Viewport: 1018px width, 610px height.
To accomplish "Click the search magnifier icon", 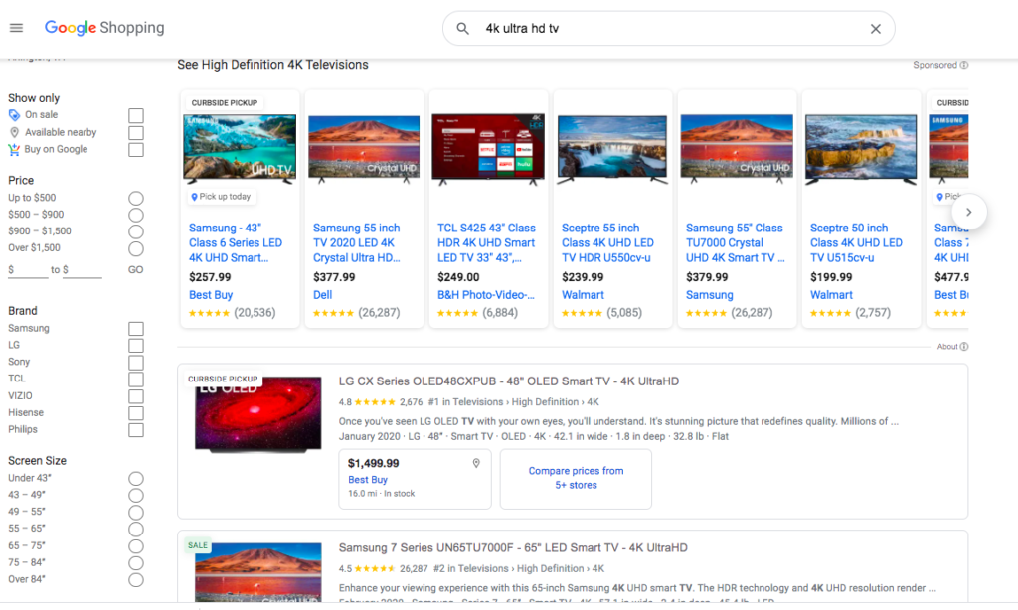I will point(462,29).
